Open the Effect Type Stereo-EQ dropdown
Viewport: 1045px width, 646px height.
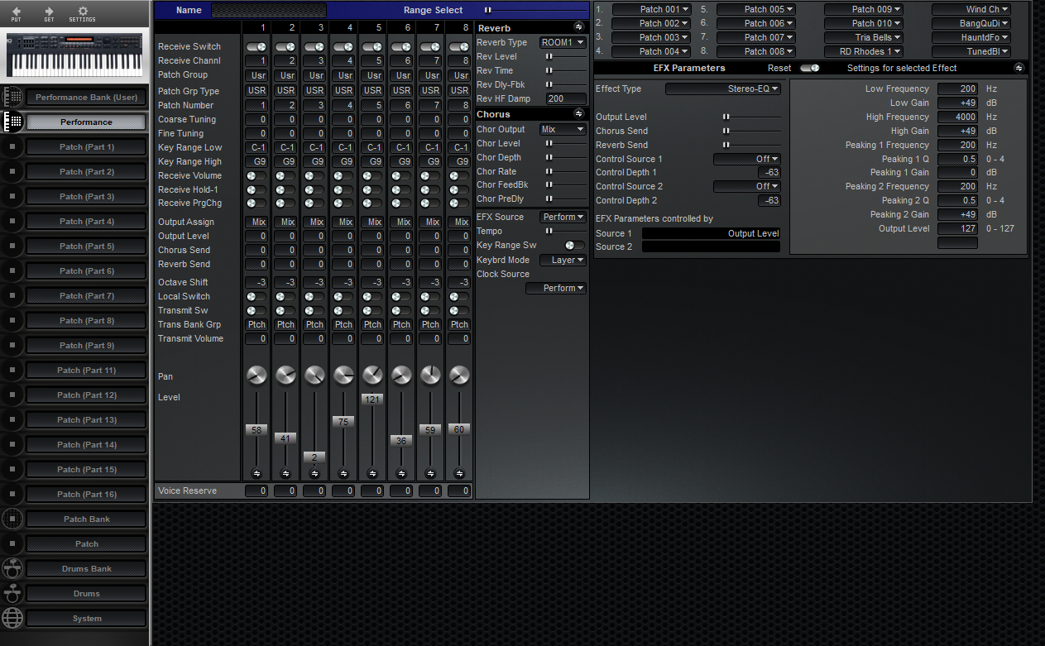click(722, 89)
